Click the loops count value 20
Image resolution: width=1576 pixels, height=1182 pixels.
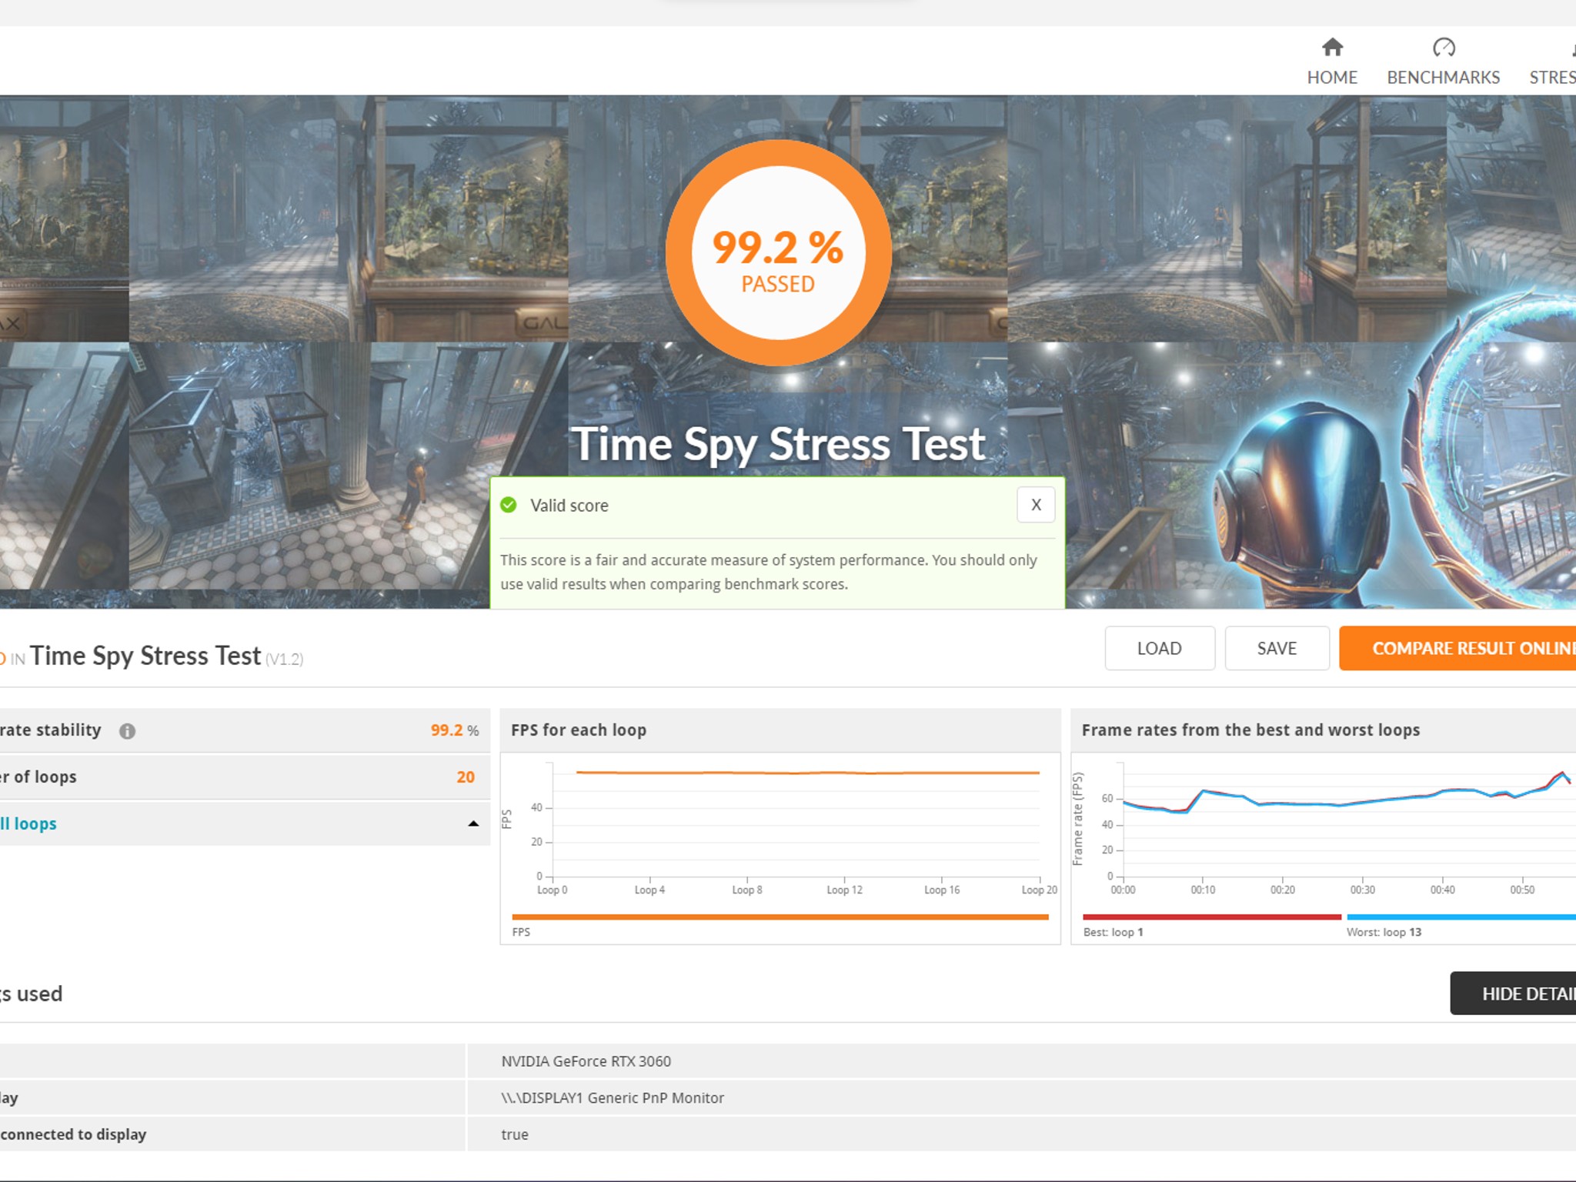(x=466, y=777)
